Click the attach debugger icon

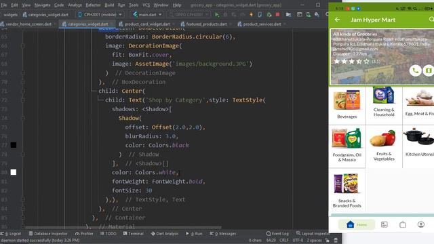click(x=269, y=14)
